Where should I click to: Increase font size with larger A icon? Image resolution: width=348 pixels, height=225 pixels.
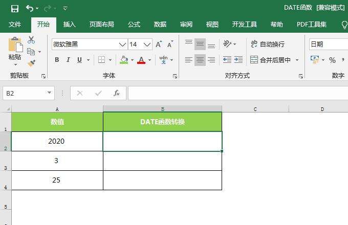[159, 44]
